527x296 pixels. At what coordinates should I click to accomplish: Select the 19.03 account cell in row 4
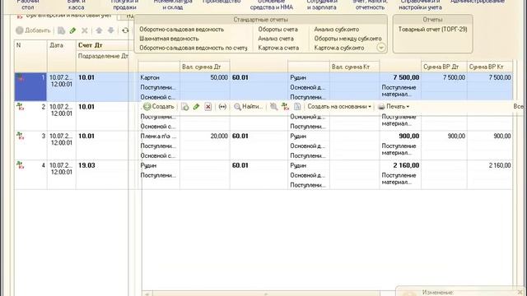click(x=102, y=165)
